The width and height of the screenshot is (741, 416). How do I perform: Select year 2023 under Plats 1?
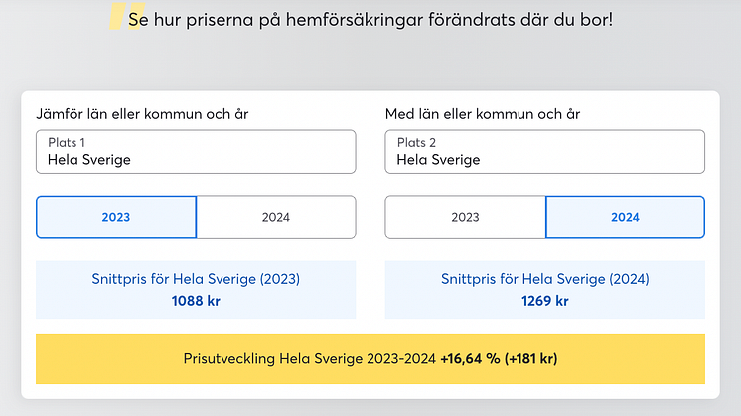coord(116,217)
